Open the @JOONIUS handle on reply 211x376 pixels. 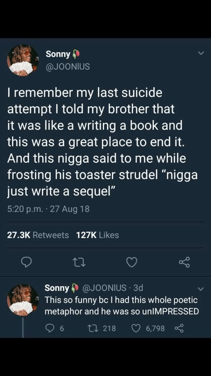pos(105,287)
